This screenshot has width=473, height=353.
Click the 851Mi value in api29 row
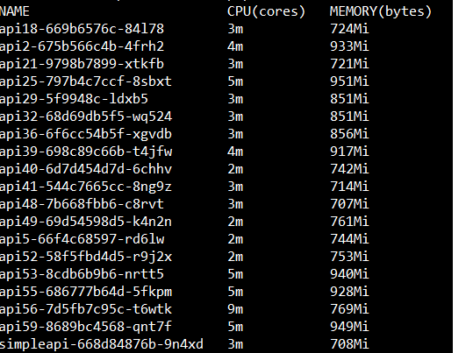coord(349,99)
